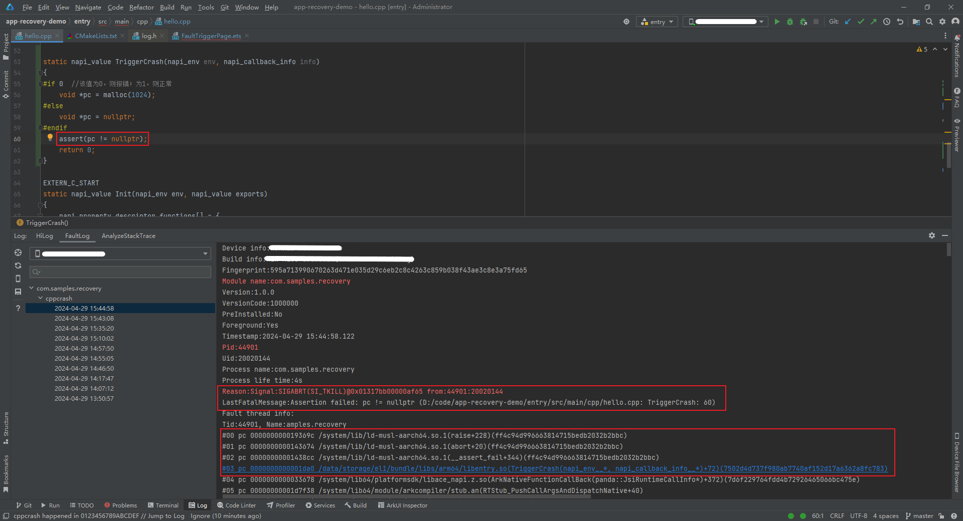Open the Refactor menu
This screenshot has height=521, width=963.
point(141,7)
